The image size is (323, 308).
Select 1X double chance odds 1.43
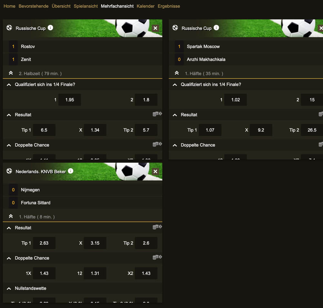[x=44, y=273]
